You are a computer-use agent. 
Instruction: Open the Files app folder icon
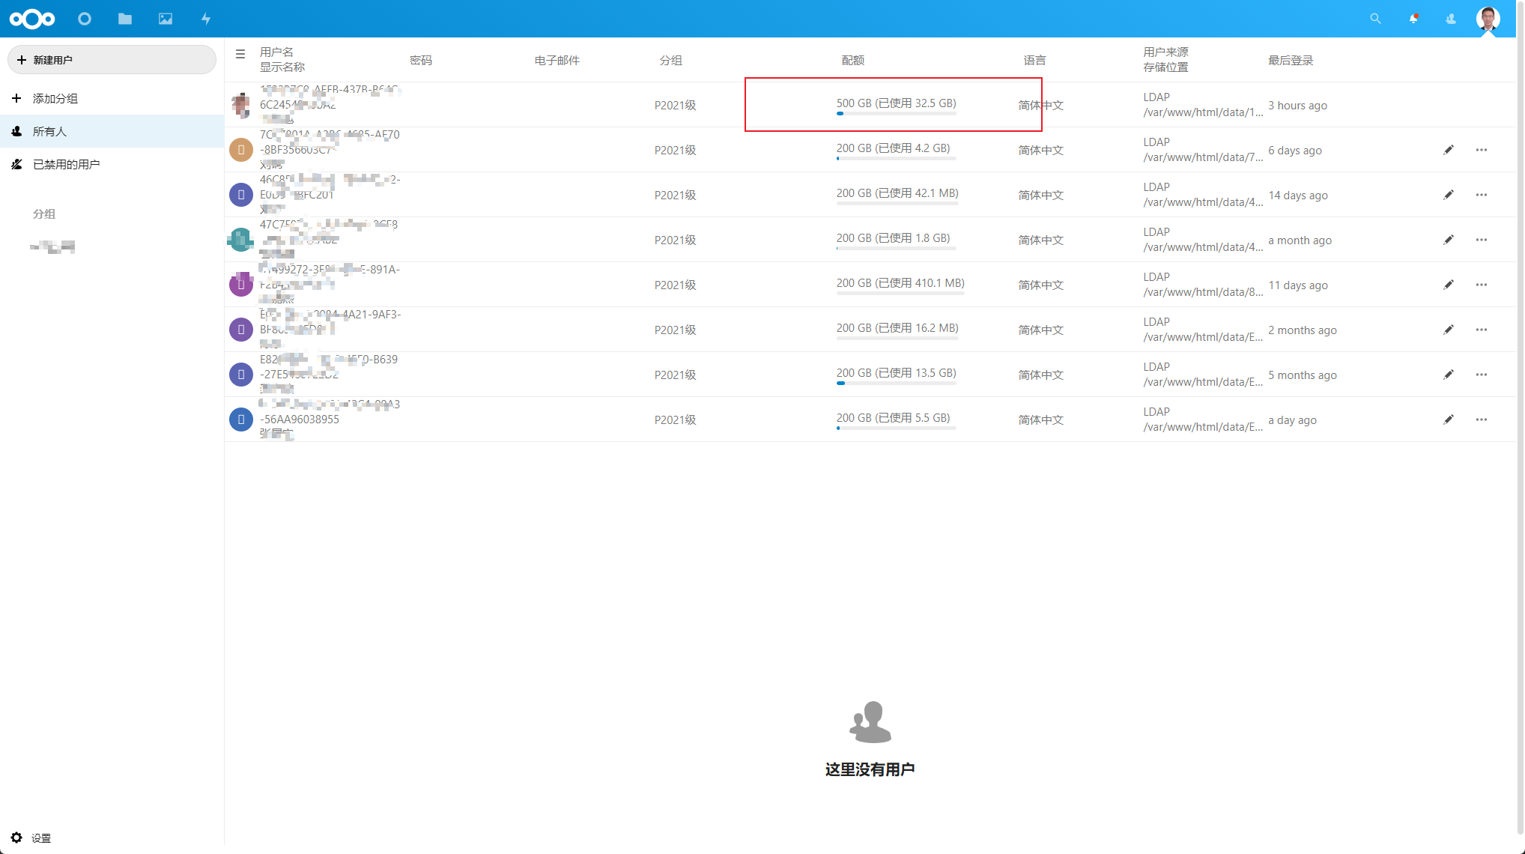click(x=125, y=19)
